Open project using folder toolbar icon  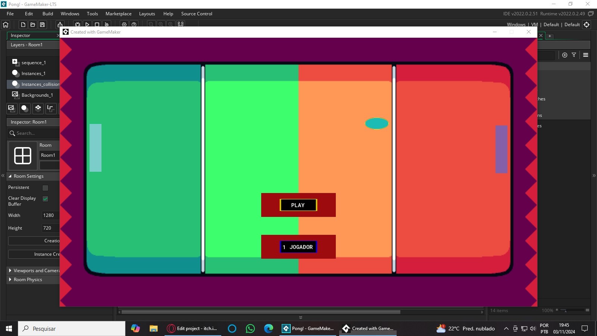(33, 25)
